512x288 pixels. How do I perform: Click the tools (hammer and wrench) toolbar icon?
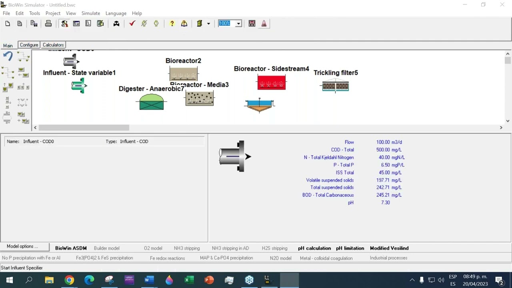(64, 24)
